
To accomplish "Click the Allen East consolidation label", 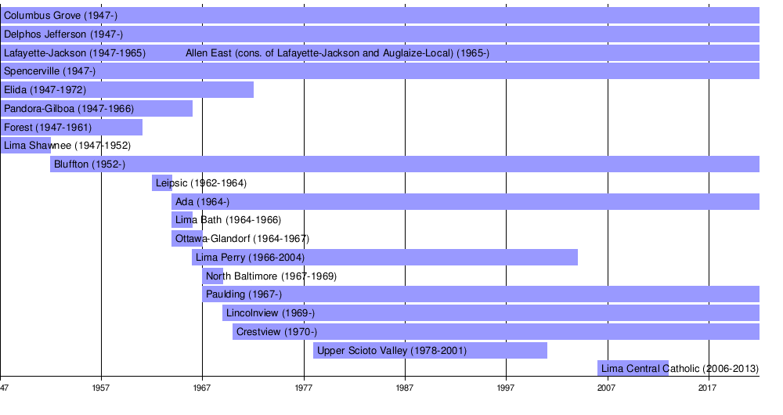I will tap(337, 53).
